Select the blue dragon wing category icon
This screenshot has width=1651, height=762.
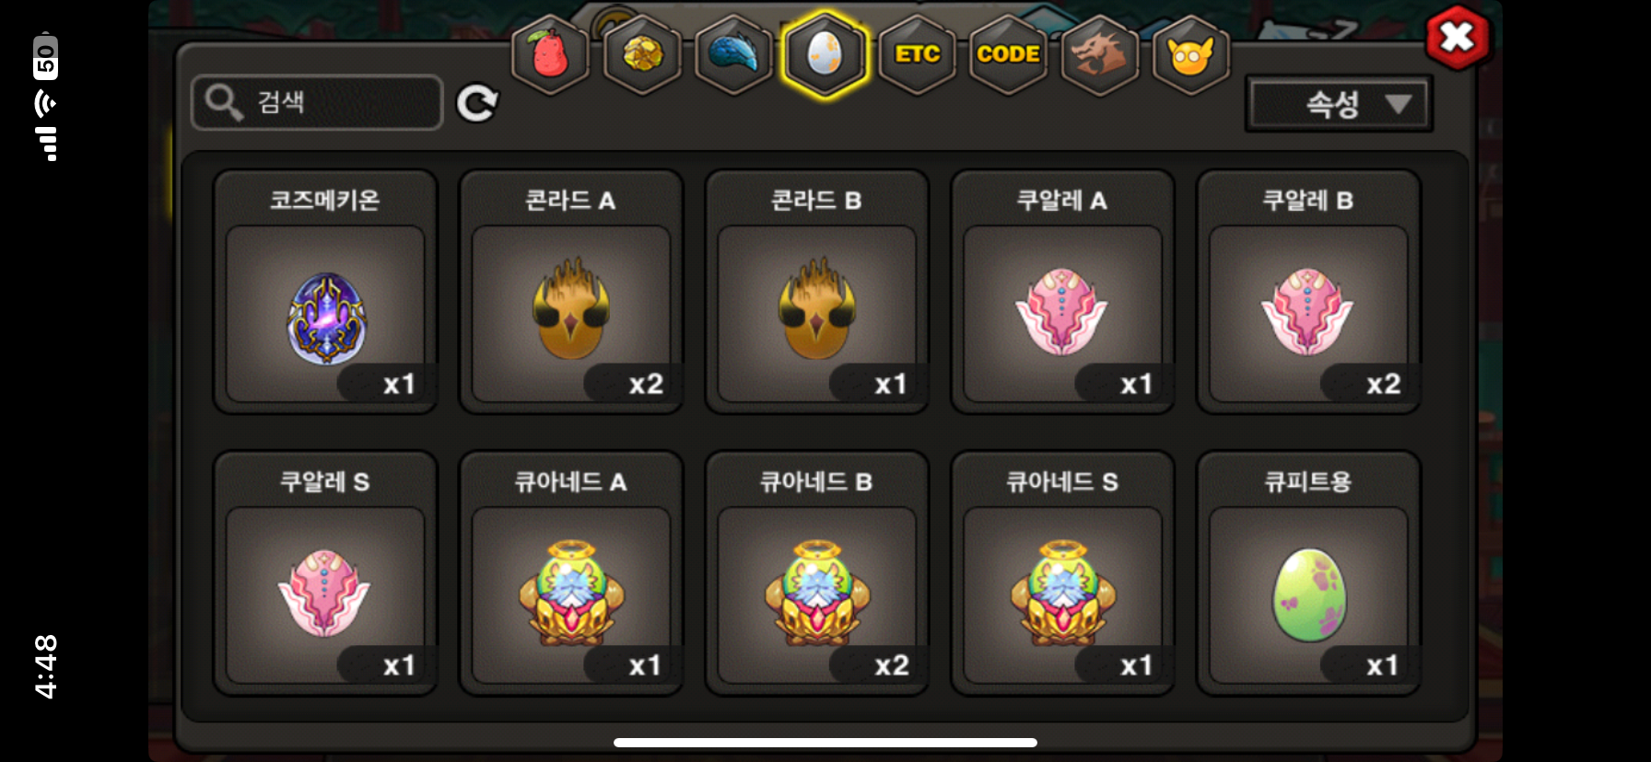tap(733, 54)
